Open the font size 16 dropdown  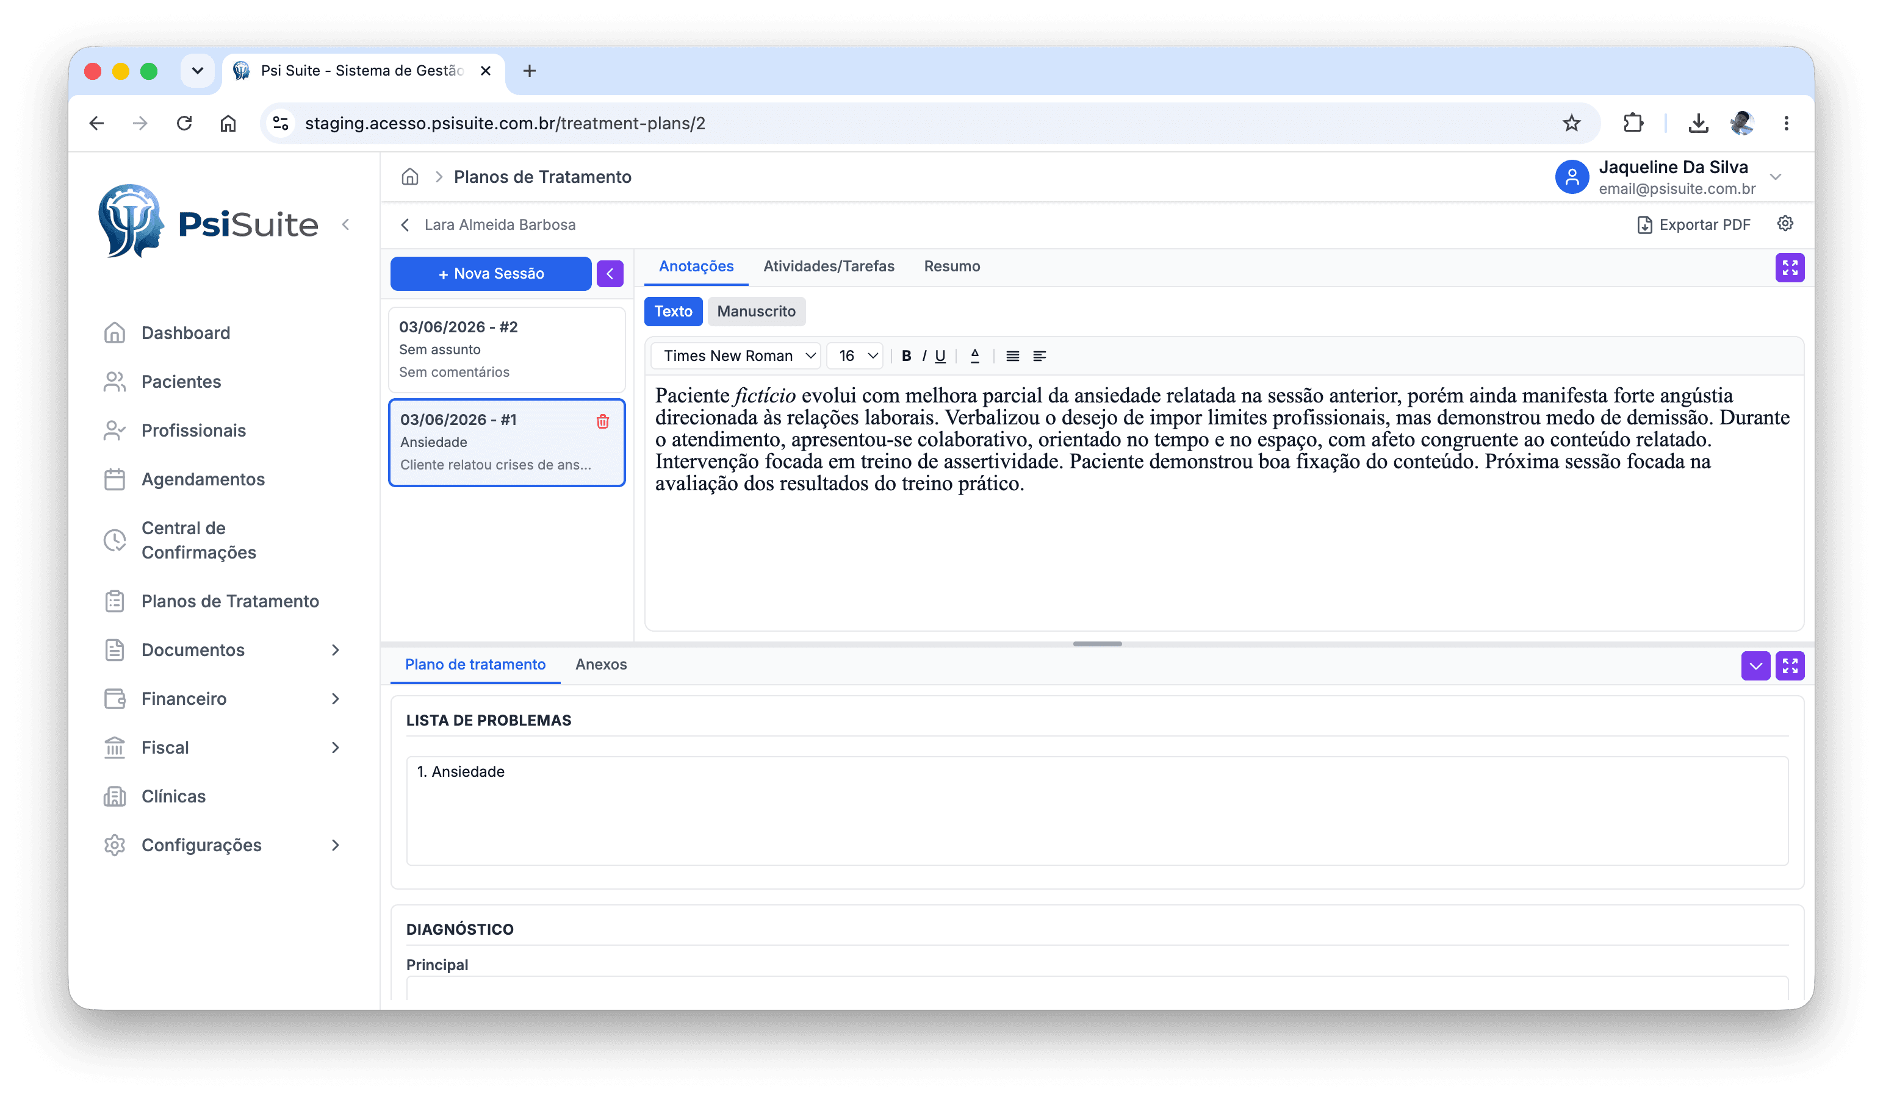[x=855, y=355]
